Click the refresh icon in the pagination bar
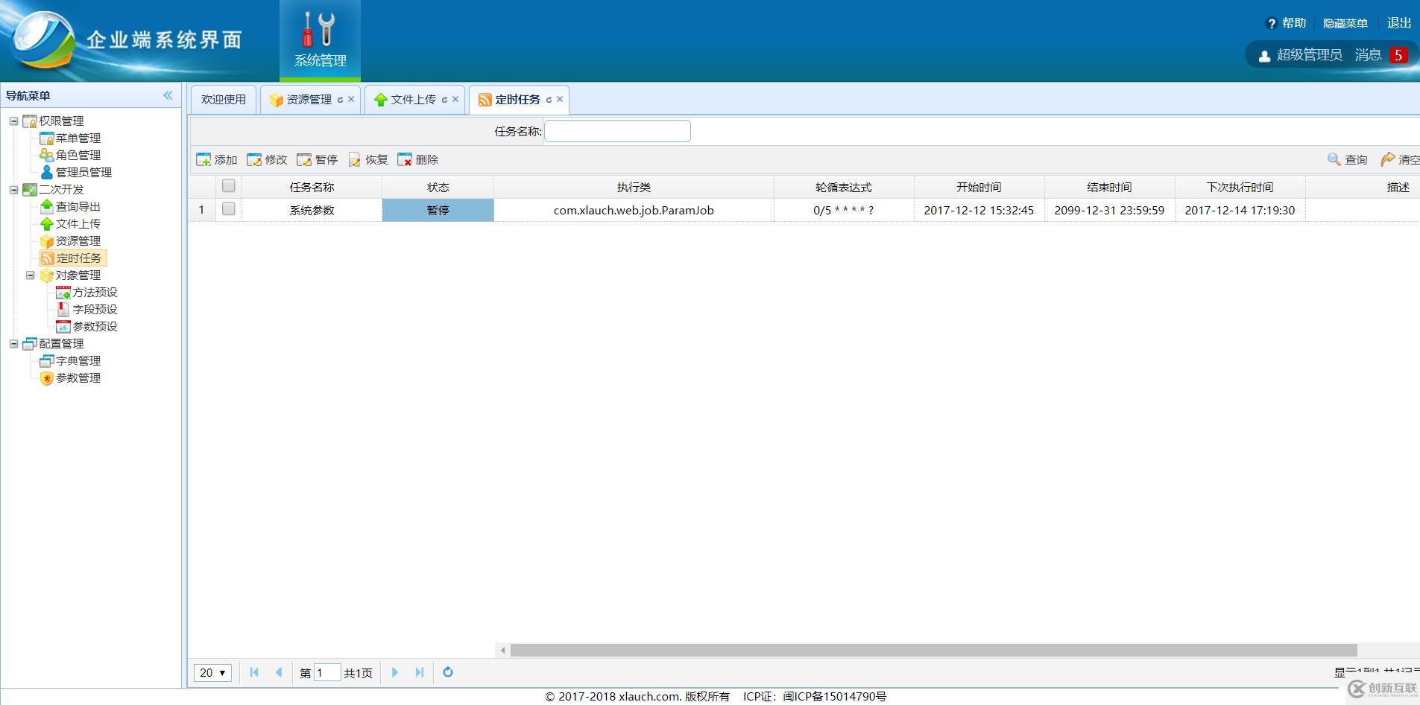 [447, 672]
